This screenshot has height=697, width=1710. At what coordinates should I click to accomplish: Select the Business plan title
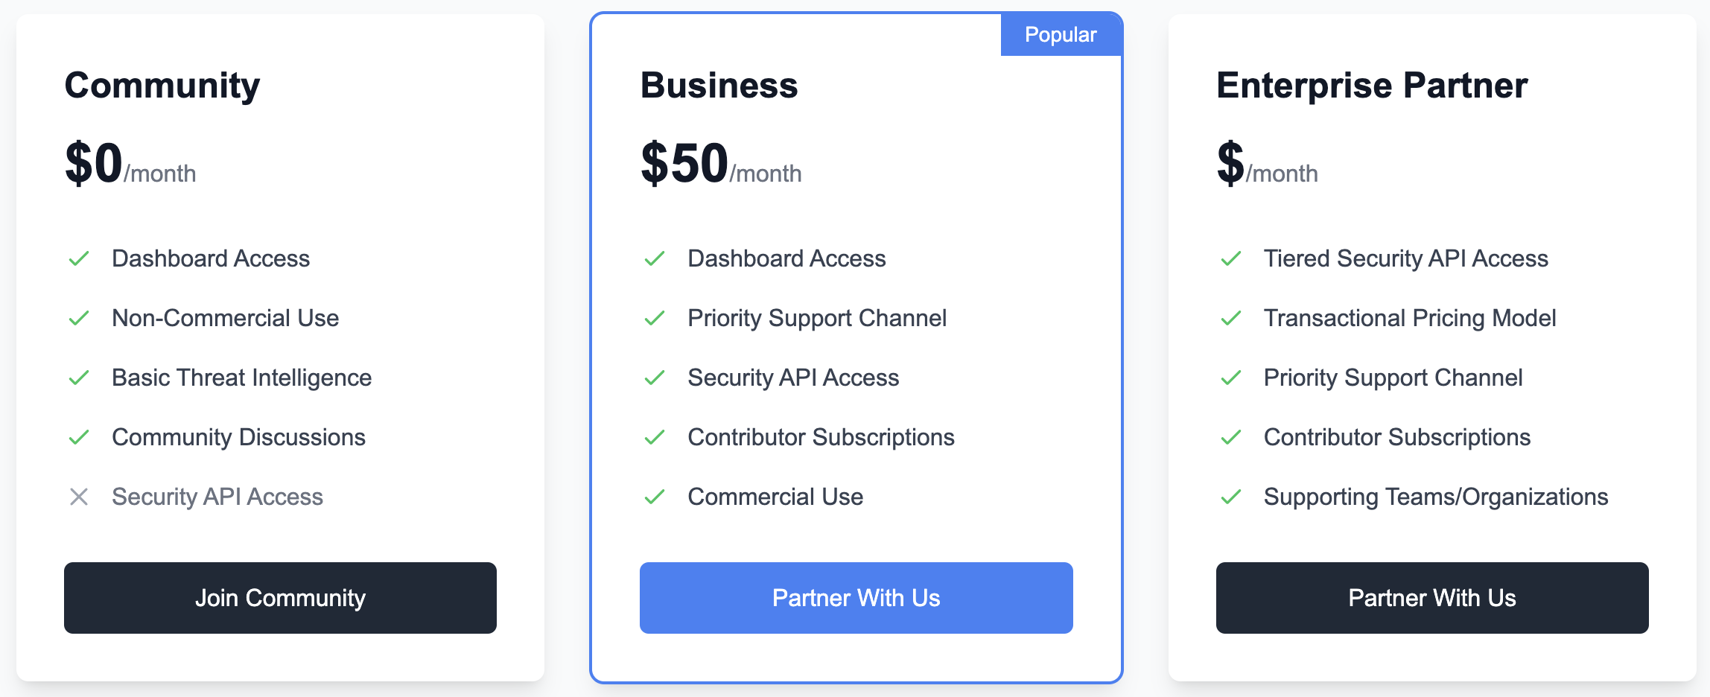point(719,86)
